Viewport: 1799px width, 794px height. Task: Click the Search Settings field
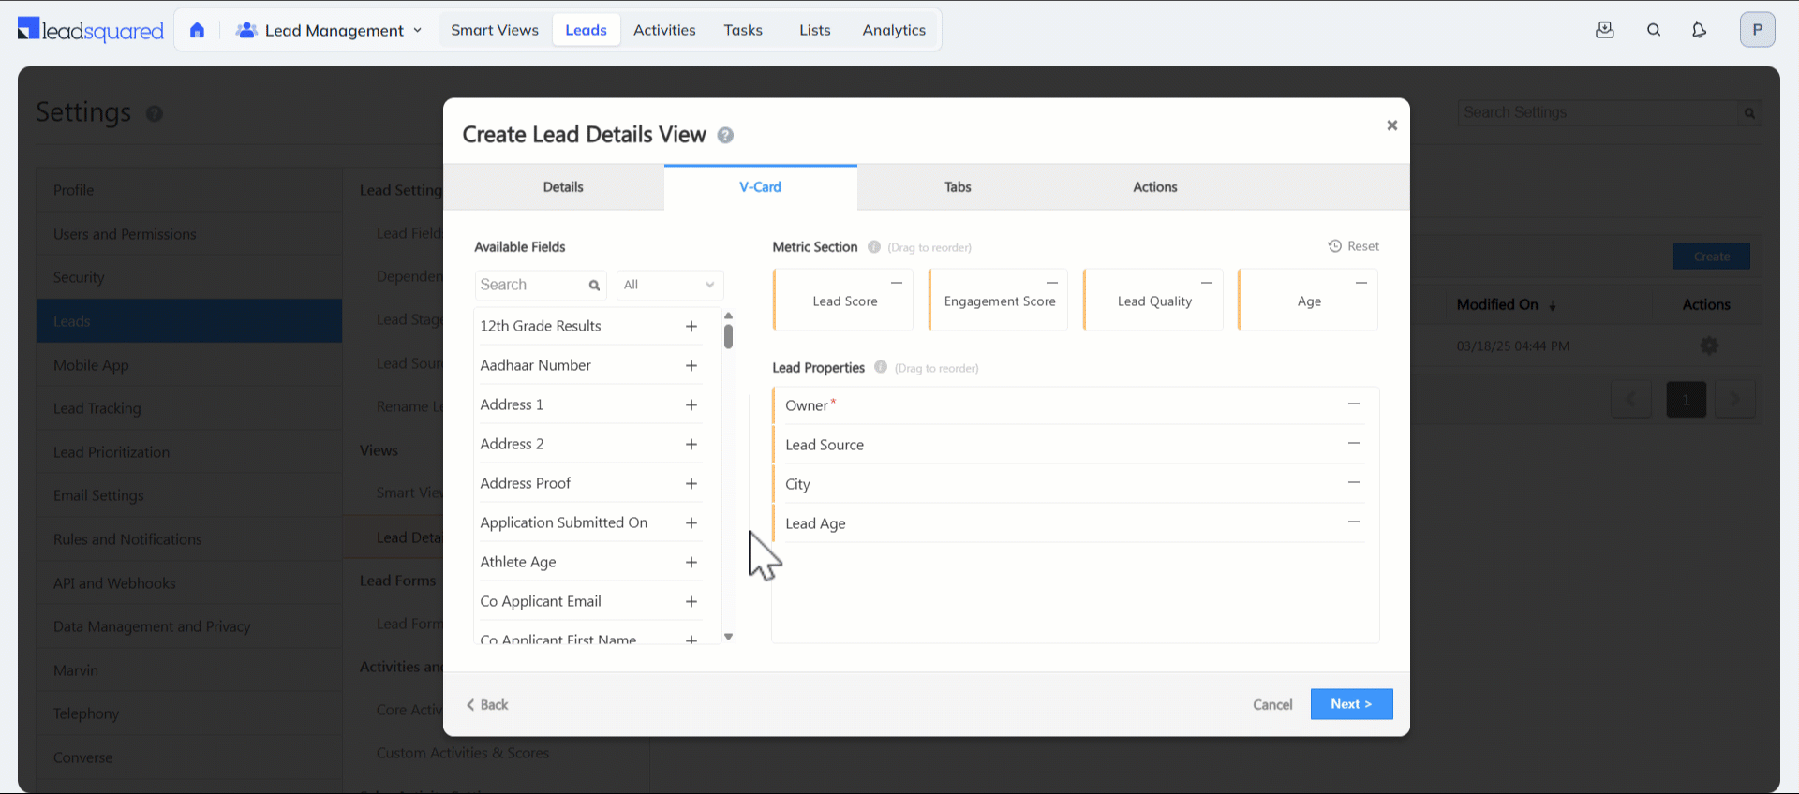[1598, 112]
